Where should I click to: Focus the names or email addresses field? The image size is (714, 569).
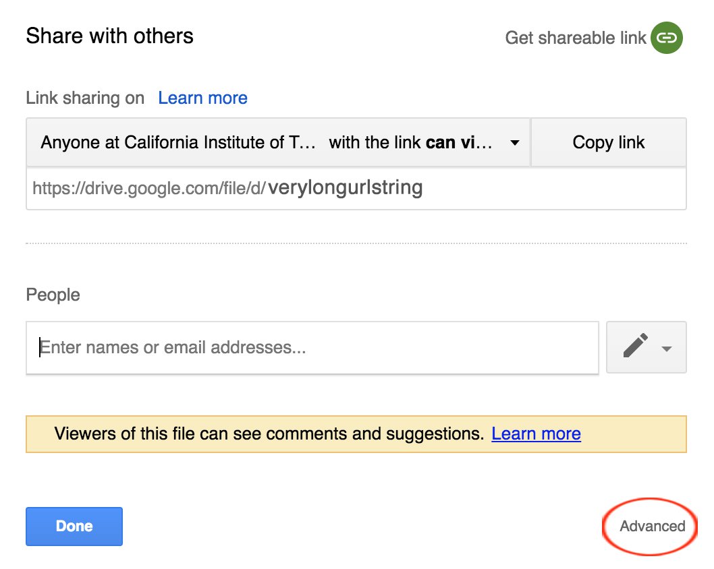[312, 348]
